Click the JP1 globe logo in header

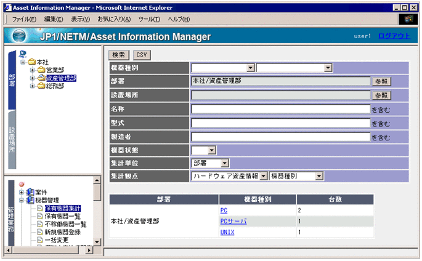pos(19,36)
